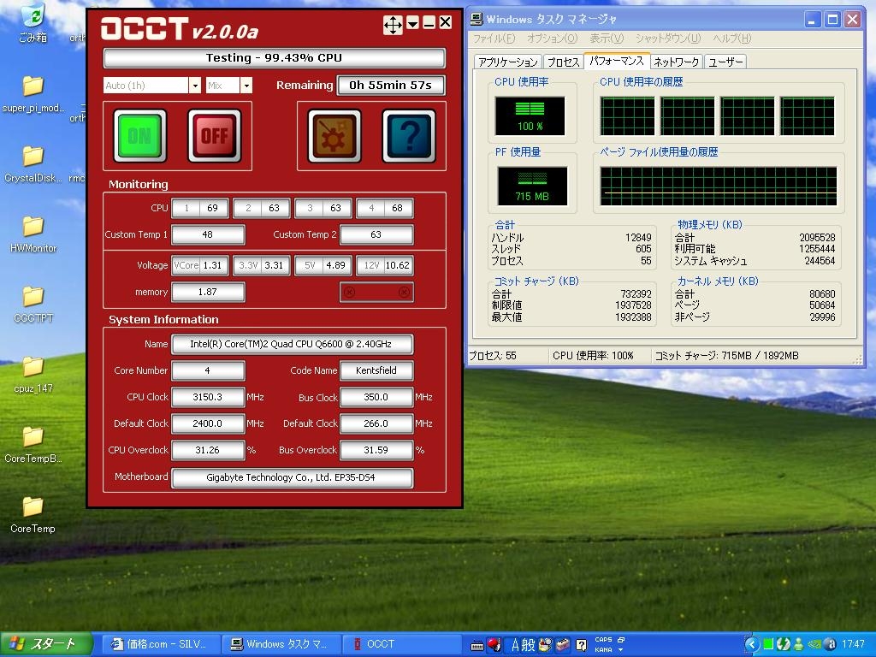Click the Code Name value Kentsfield
876x657 pixels.
pos(376,370)
